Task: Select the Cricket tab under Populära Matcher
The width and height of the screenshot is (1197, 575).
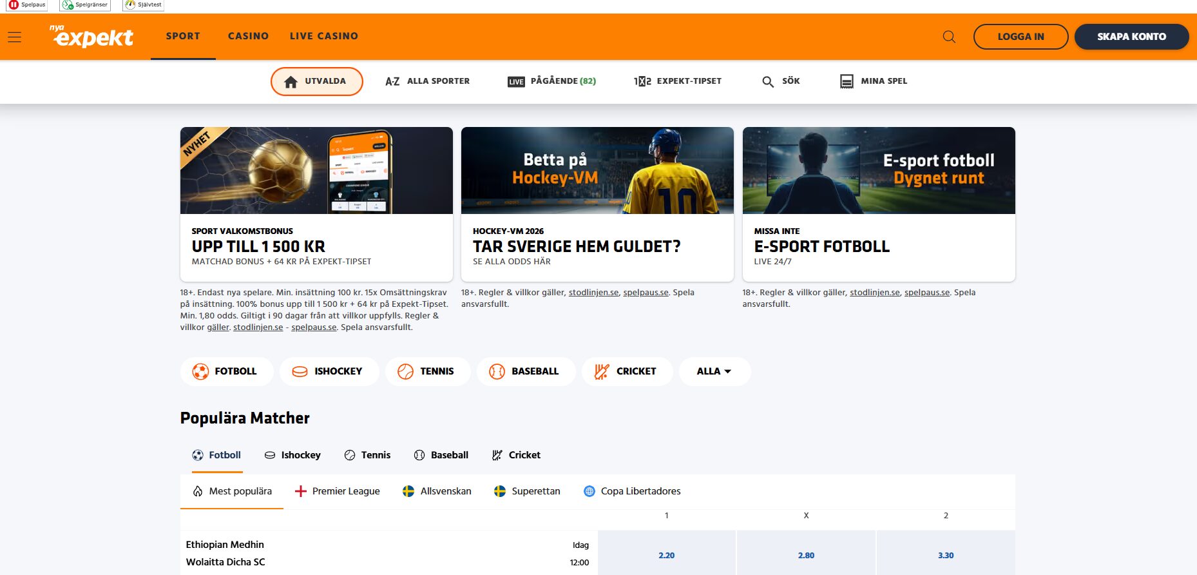Action: coord(516,455)
